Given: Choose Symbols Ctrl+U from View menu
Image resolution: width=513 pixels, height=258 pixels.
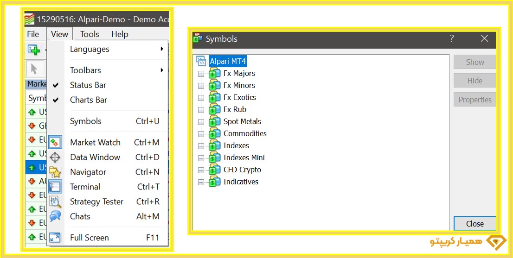Looking at the screenshot, I should (107, 121).
